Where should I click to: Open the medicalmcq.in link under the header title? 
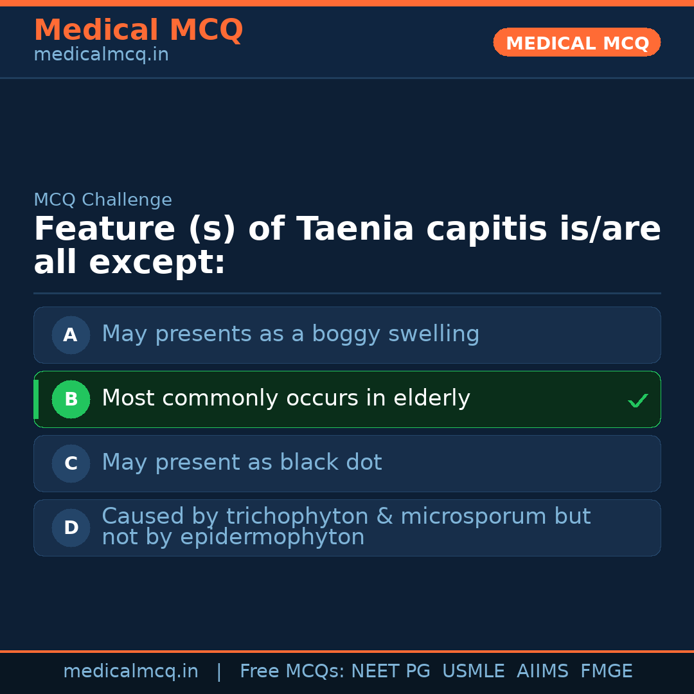pyautogui.click(x=101, y=55)
